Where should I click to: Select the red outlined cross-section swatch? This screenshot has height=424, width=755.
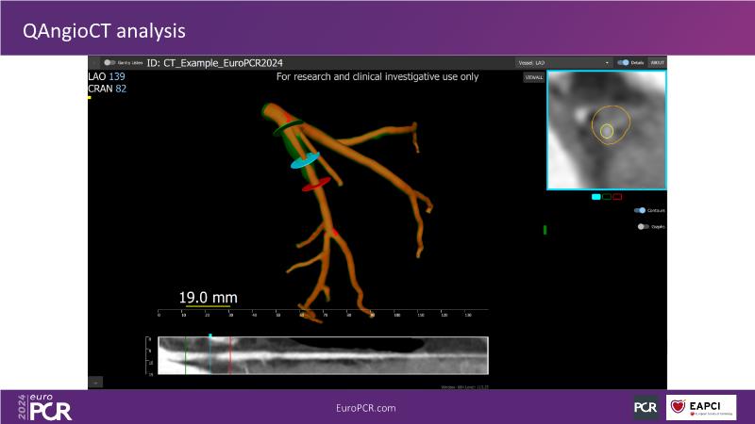click(617, 197)
